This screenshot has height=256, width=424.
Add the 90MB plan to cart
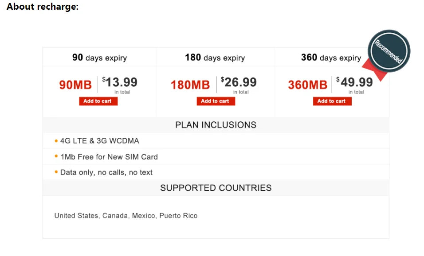pos(98,101)
